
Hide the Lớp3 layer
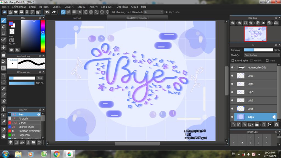(232, 100)
